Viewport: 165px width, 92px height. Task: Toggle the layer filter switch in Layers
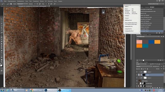(x=164, y=64)
